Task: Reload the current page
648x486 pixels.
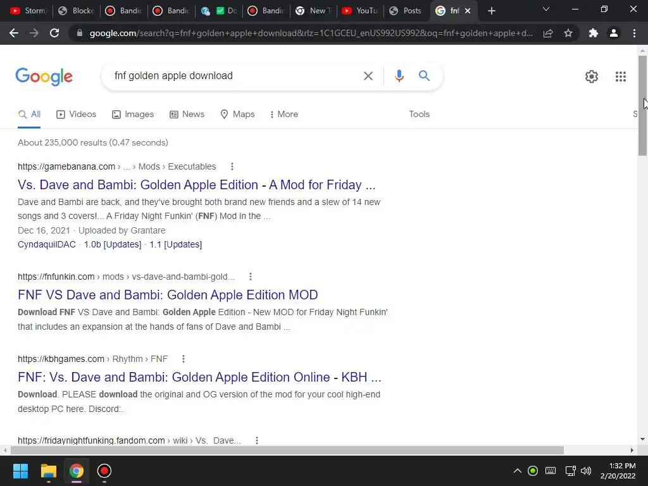Action: tap(54, 33)
